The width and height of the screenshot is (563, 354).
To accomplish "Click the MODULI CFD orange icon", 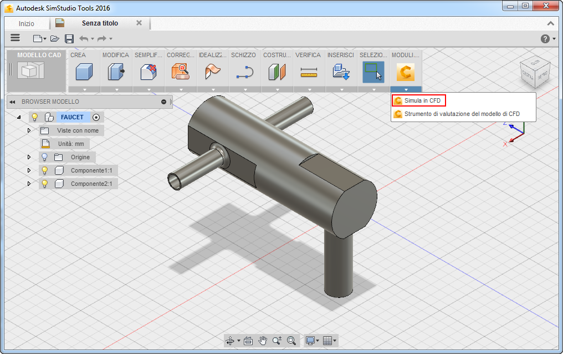I will tap(406, 72).
